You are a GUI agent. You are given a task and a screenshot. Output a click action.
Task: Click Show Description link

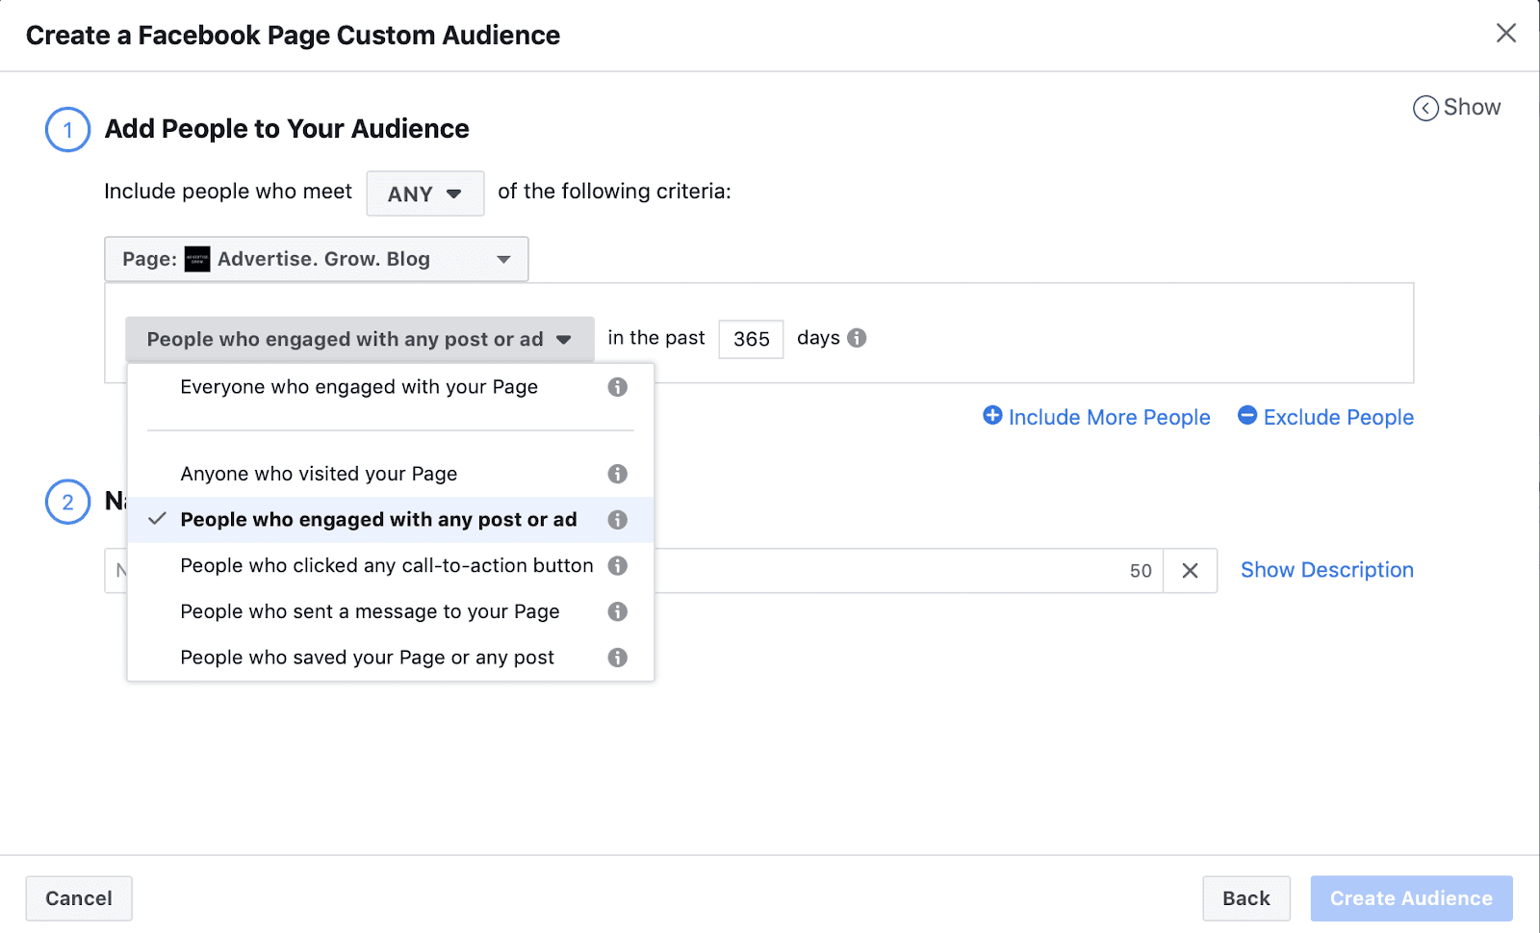pyautogui.click(x=1327, y=570)
